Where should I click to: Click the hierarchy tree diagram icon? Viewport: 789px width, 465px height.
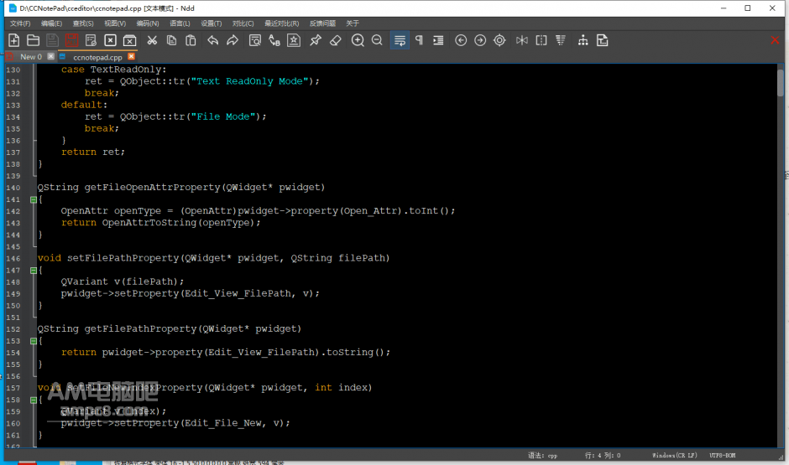[583, 41]
